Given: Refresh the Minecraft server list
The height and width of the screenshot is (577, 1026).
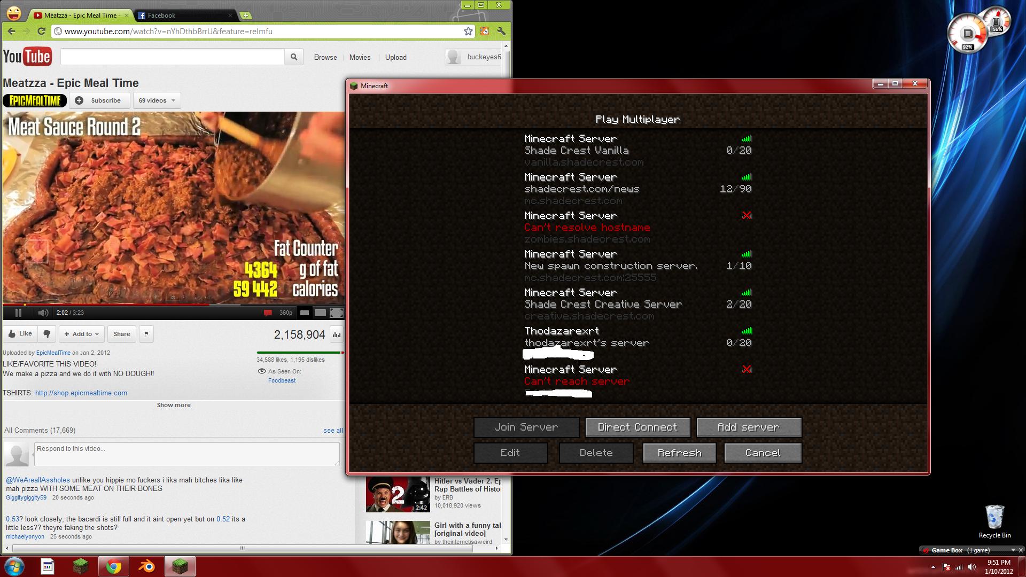Looking at the screenshot, I should tap(679, 453).
